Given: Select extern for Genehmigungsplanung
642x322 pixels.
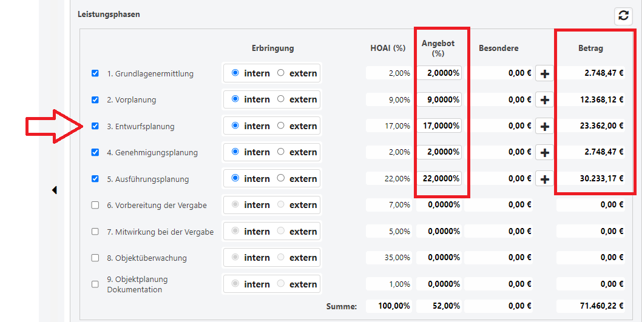Looking at the screenshot, I should [280, 152].
